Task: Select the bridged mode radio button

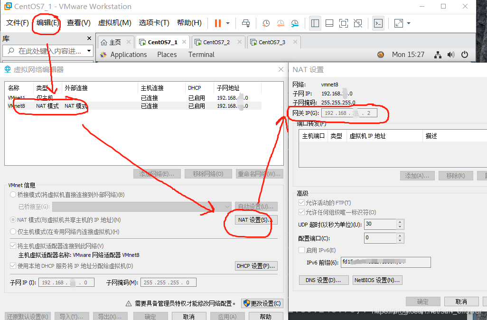Action: [x=13, y=195]
